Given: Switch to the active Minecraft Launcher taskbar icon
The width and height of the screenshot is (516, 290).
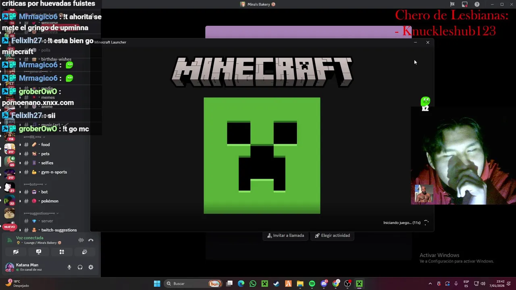Looking at the screenshot, I should [x=359, y=284].
